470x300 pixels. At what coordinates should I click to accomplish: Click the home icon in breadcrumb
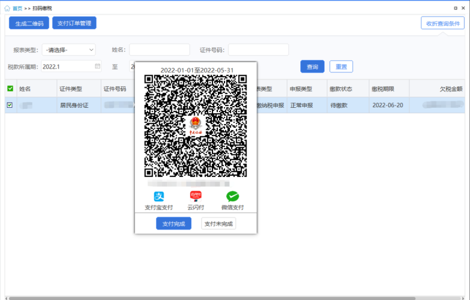(x=7, y=8)
